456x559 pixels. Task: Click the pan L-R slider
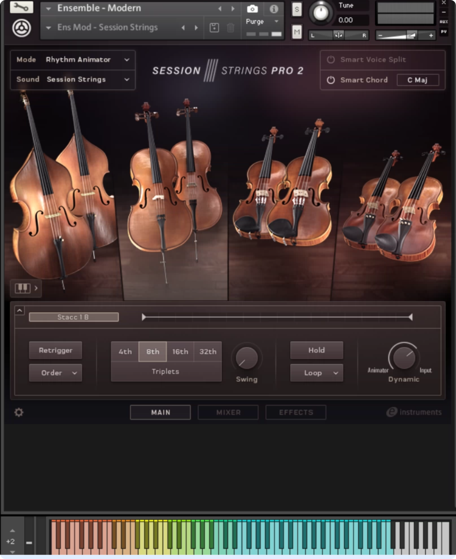(338, 35)
